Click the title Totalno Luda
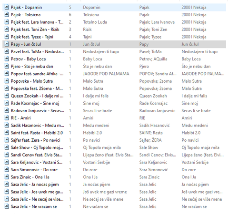 point(95,22)
